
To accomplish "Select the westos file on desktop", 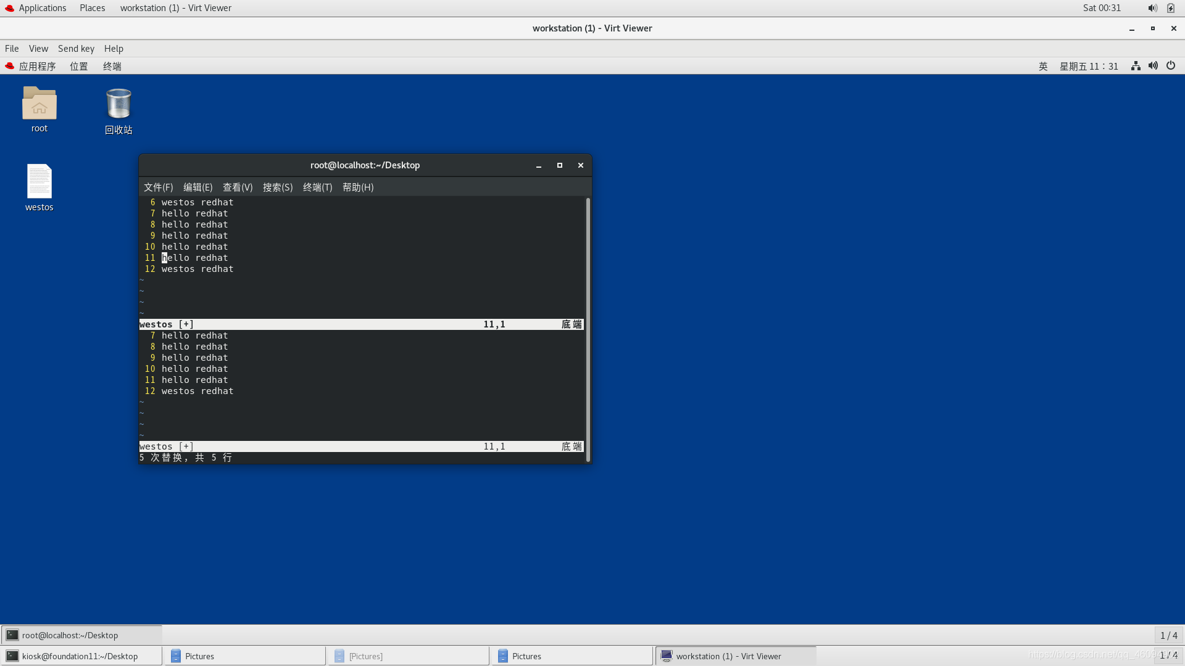I will tap(39, 182).
